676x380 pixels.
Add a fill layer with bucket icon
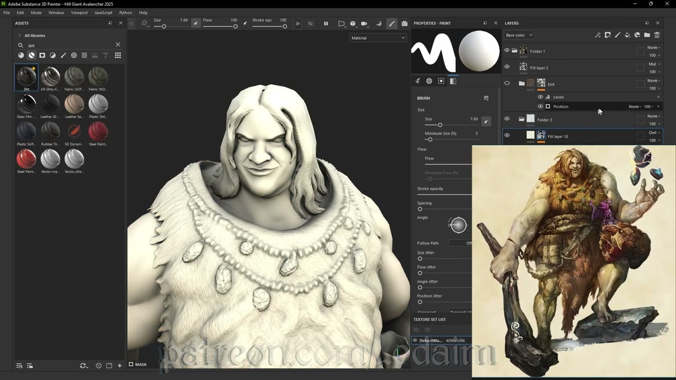point(627,35)
